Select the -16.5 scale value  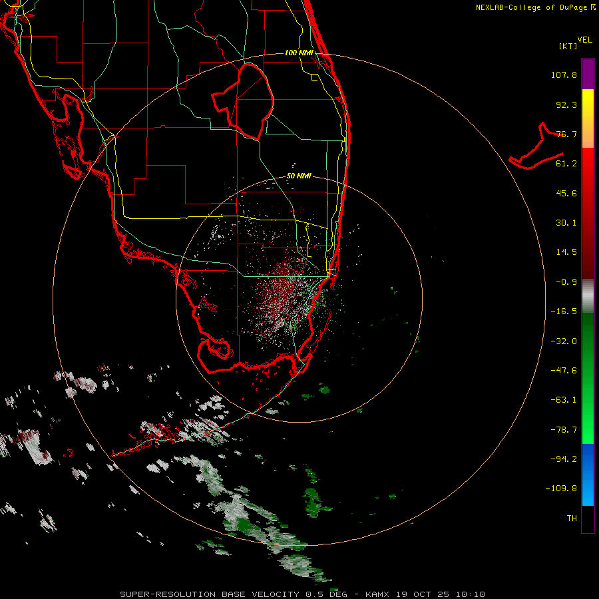click(x=564, y=311)
